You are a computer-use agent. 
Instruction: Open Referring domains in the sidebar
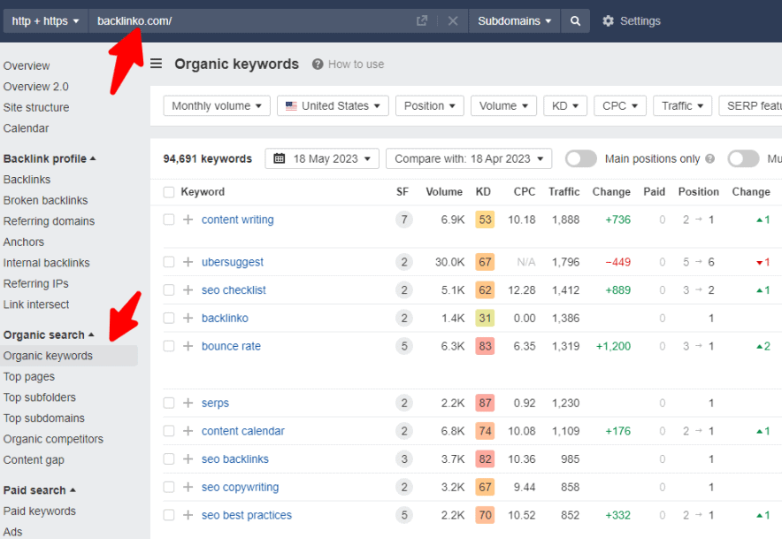49,221
